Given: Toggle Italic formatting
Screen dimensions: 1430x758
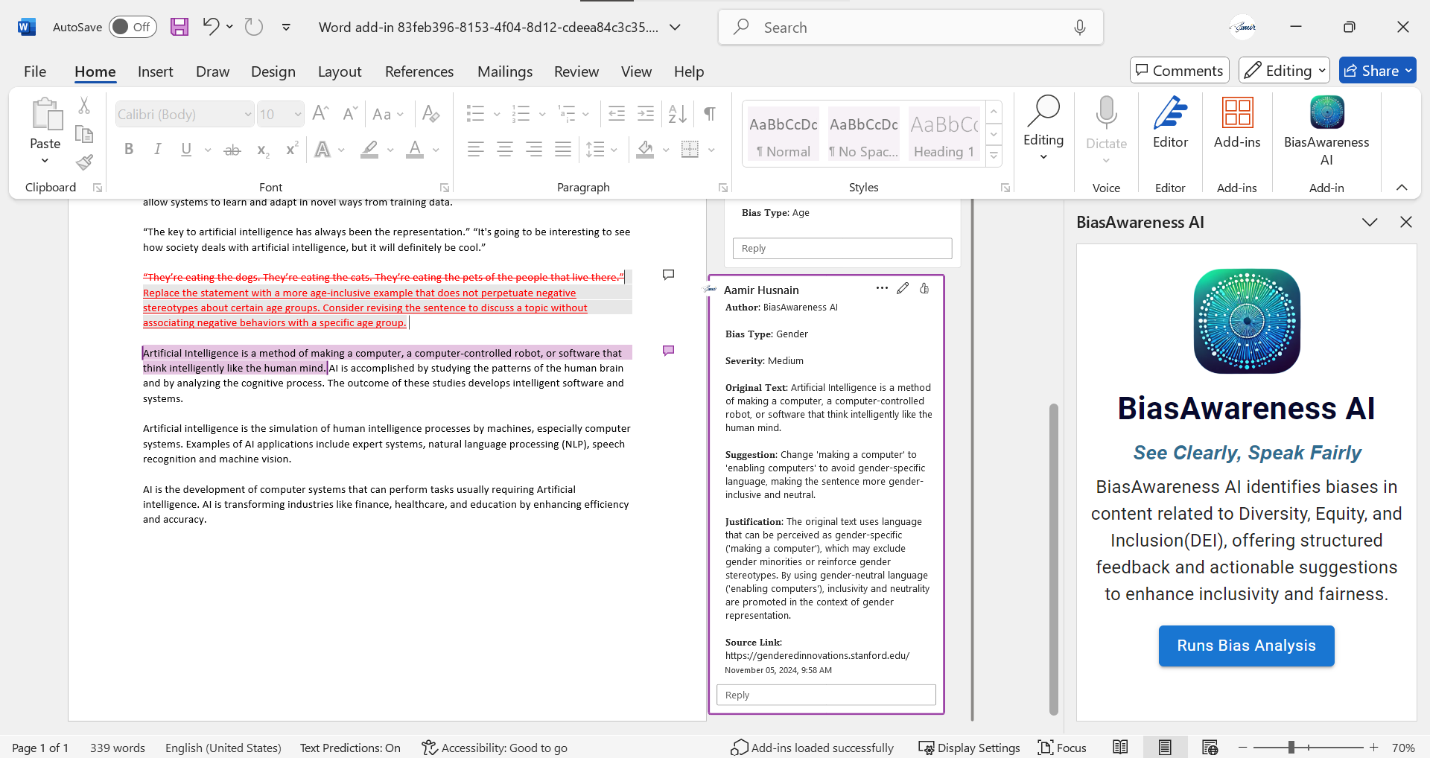Looking at the screenshot, I should pyautogui.click(x=157, y=150).
